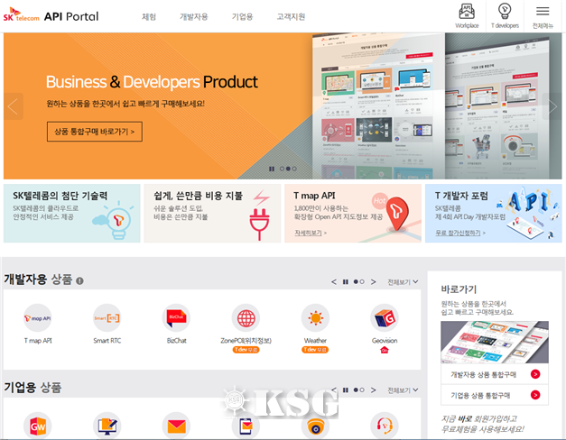Screen dimensions: 566x440
Task: Select the BizChat product icon
Action: [176, 318]
